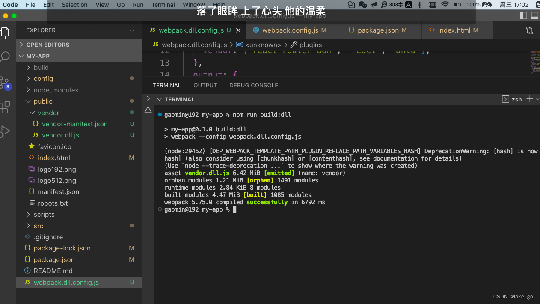Toggle Bluetooth from the macOS menu bar

click(419, 5)
